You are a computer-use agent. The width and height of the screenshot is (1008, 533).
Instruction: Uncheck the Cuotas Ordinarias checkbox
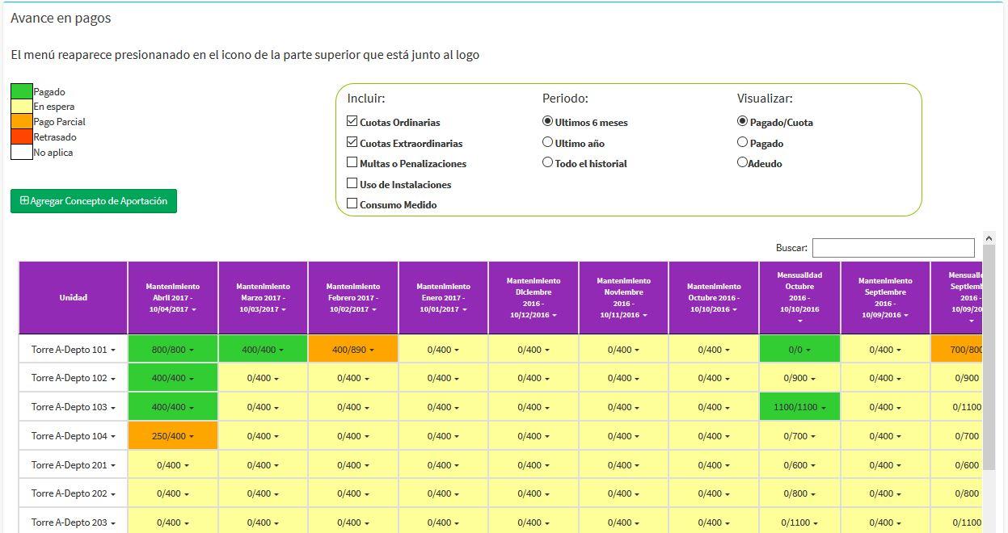352,122
